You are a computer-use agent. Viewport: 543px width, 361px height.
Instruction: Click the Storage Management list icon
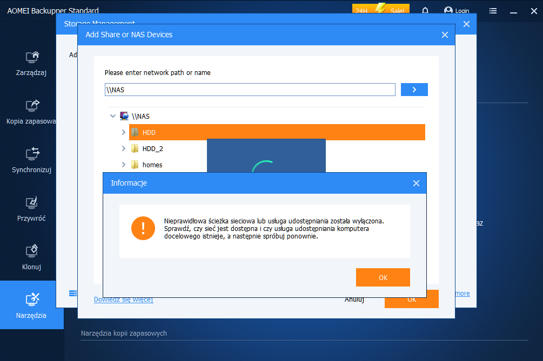pos(73,294)
